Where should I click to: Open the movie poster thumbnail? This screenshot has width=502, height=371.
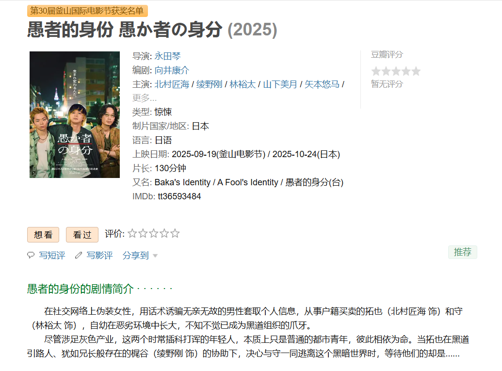click(x=75, y=114)
